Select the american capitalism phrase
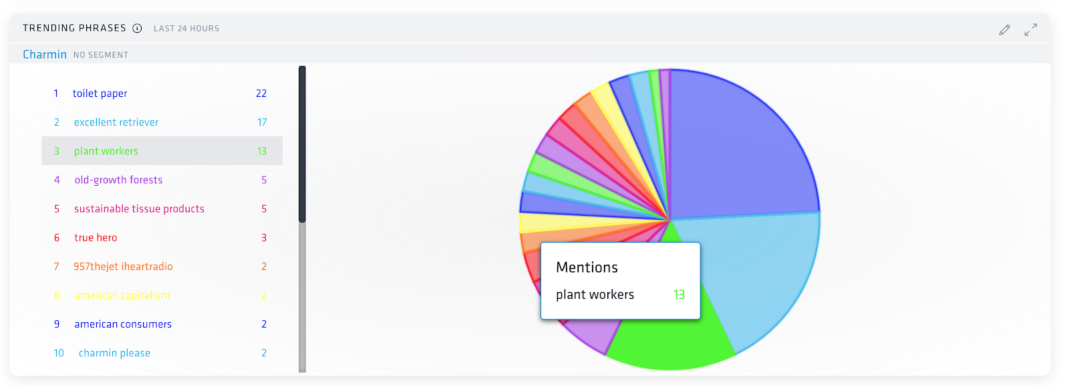The height and width of the screenshot is (387, 1069). [x=122, y=295]
